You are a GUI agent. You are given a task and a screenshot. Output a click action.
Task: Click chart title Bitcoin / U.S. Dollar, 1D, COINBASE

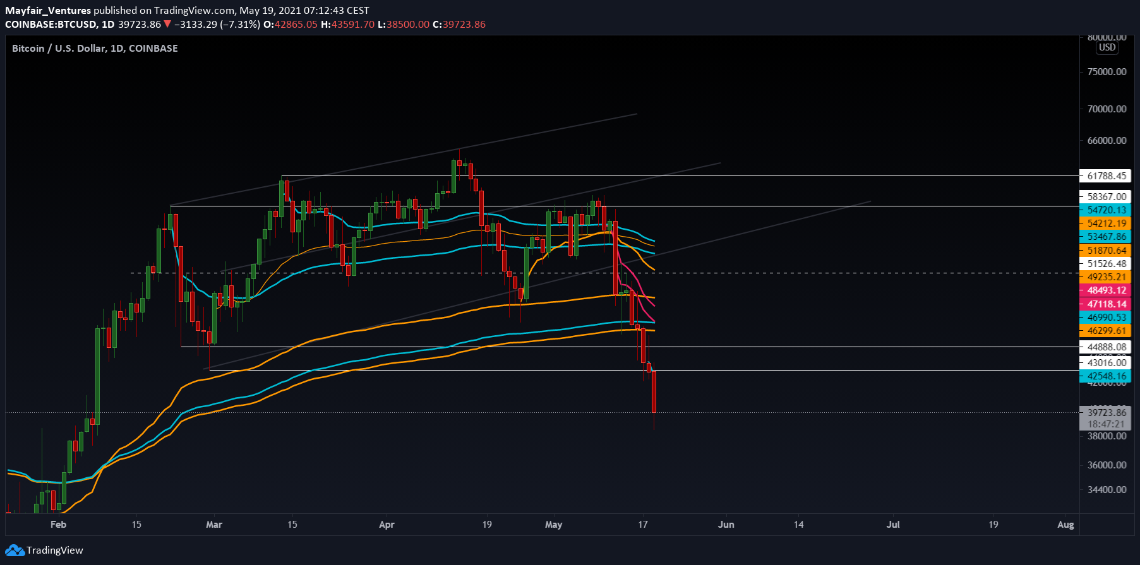pos(95,49)
